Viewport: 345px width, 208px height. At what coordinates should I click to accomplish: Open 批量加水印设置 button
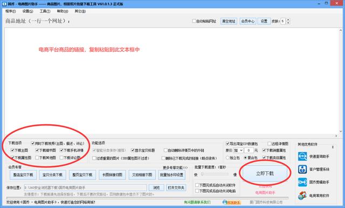171,175
